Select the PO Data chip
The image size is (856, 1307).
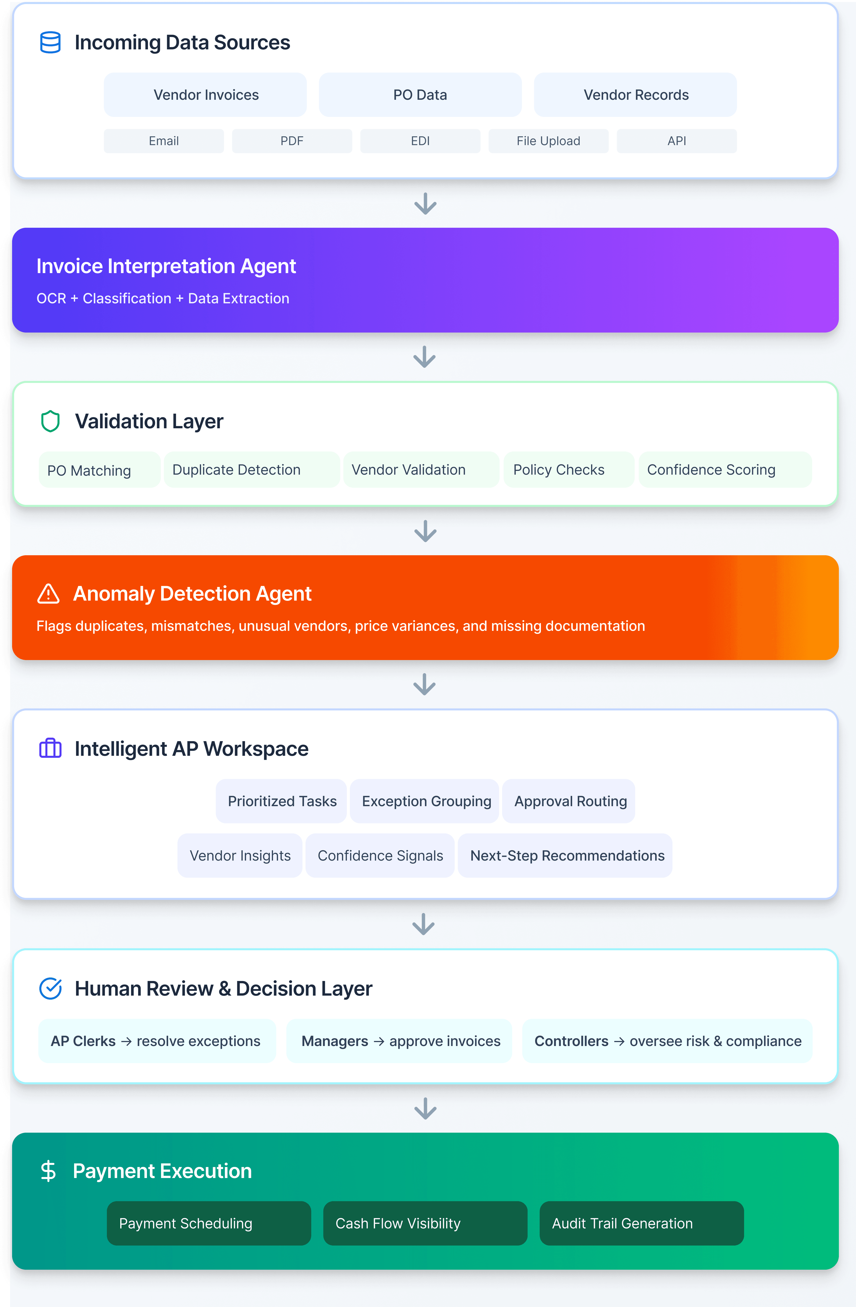pos(420,95)
